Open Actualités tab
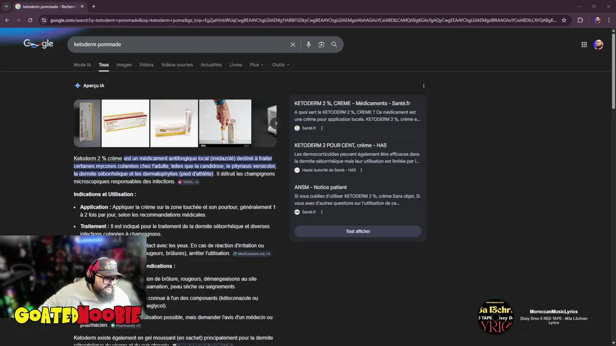Image resolution: width=616 pixels, height=346 pixels. (211, 65)
